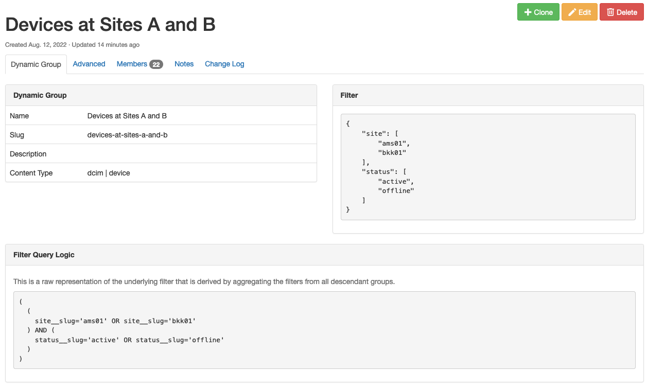Click the page title Devices at Sites A and B

click(110, 24)
